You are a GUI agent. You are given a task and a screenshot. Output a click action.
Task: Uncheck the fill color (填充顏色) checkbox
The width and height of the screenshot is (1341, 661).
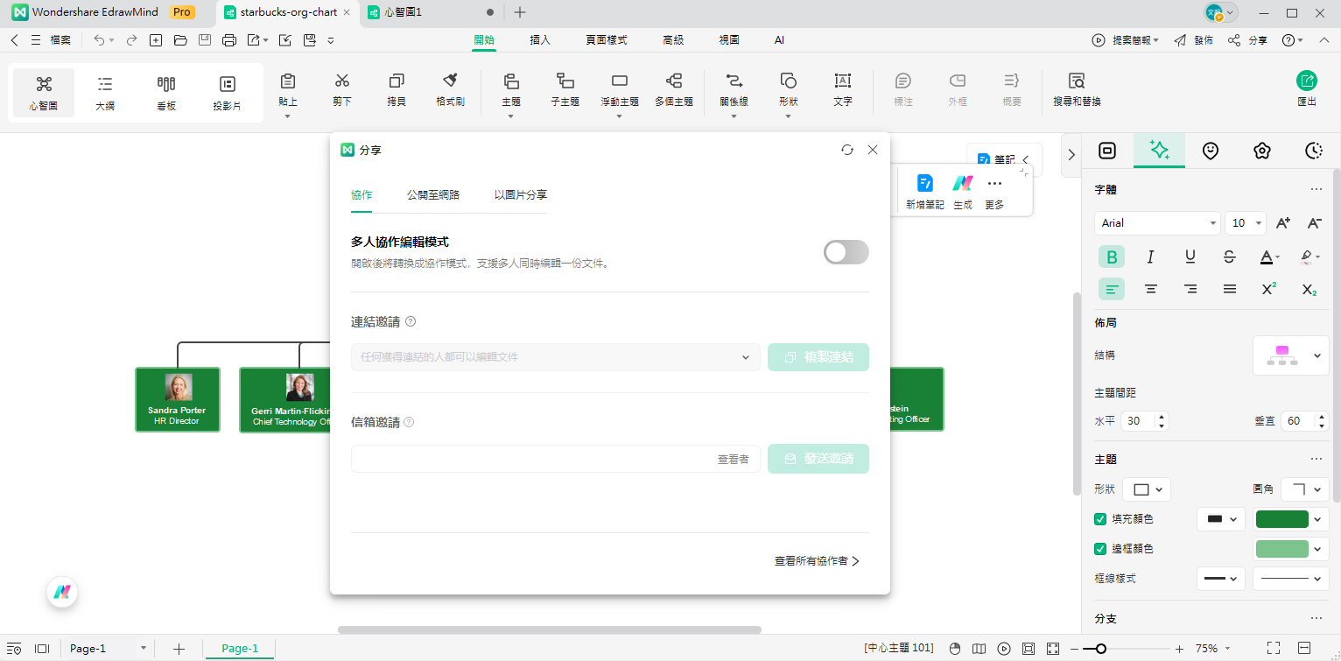[x=1100, y=518]
